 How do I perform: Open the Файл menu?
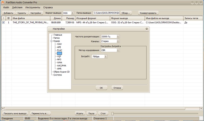point(6,8)
